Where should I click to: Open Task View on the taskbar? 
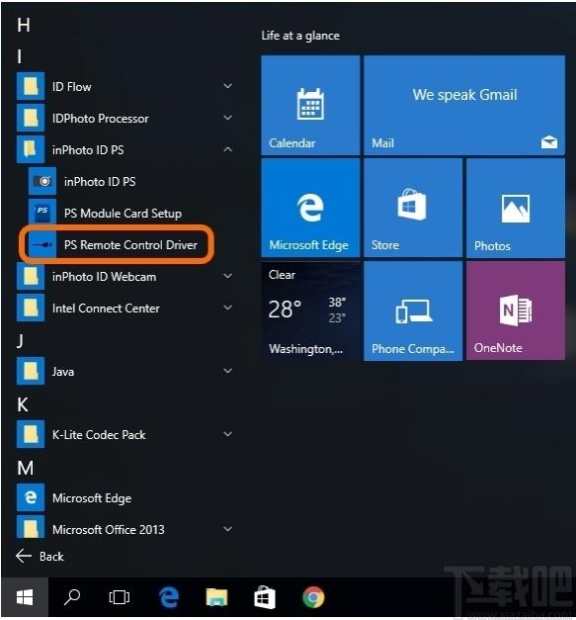(x=120, y=597)
